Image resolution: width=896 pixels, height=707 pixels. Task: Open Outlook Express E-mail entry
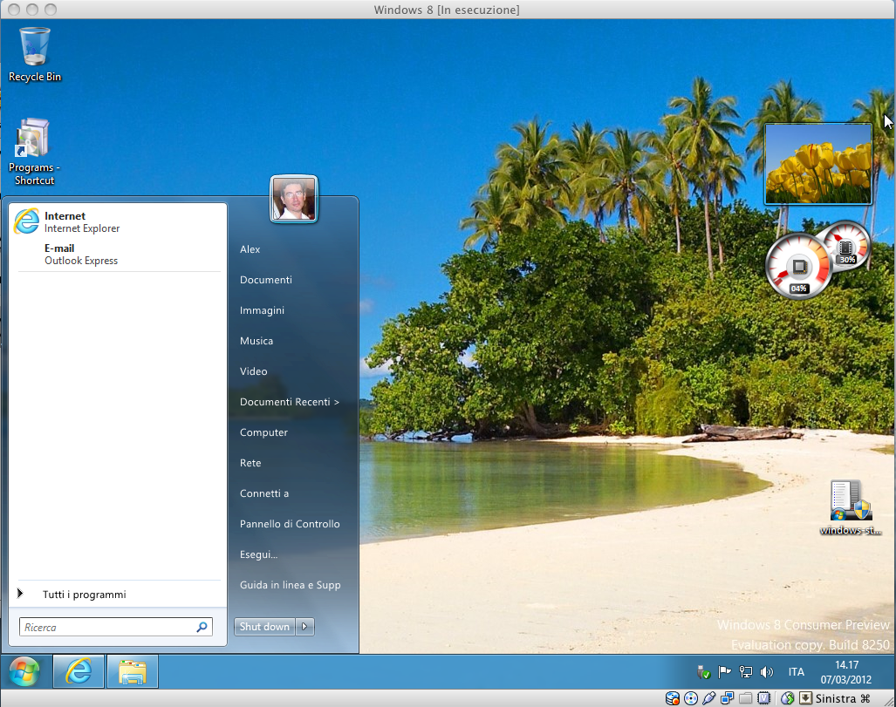point(80,255)
